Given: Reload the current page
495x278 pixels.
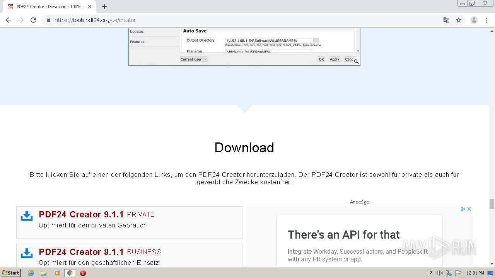Looking at the screenshot, I should tap(33, 20).
